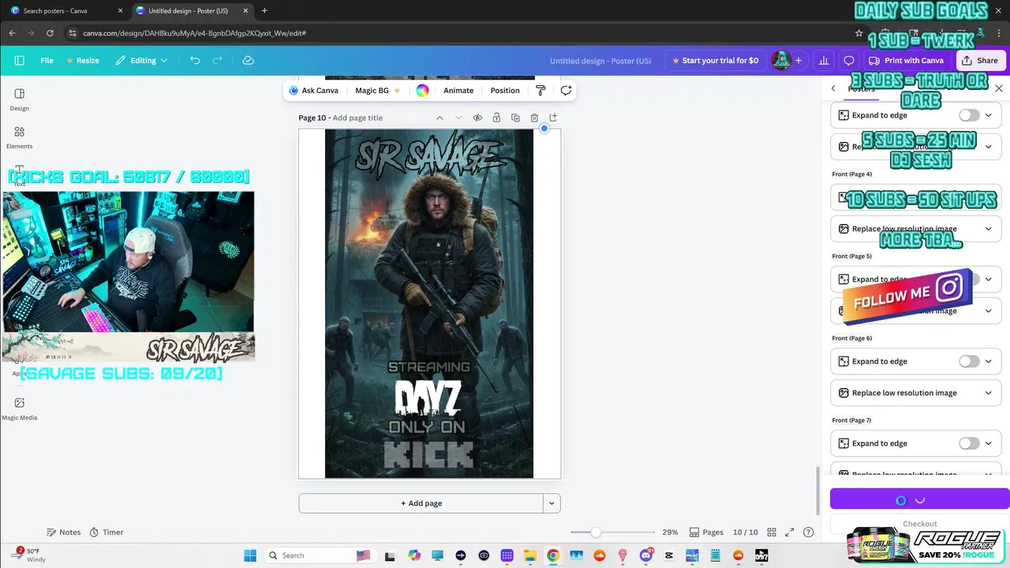
Task: Click Print with Canva button
Action: [907, 60]
